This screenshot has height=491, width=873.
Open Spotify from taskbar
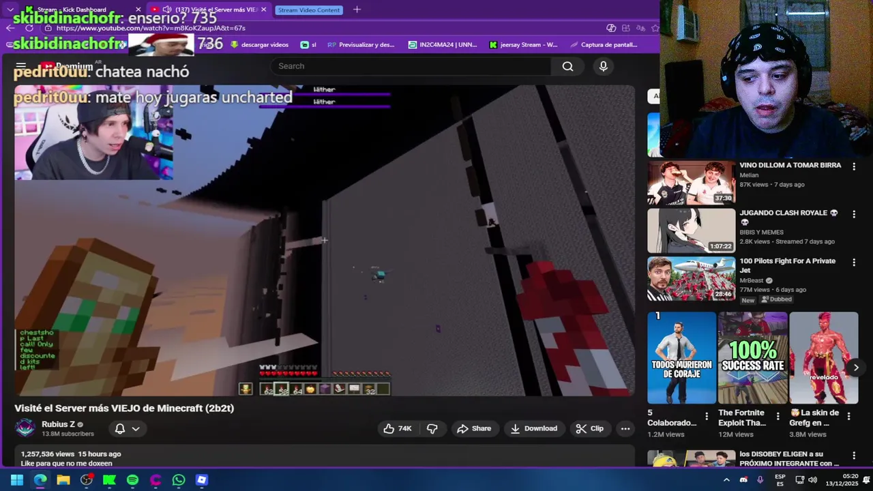(x=132, y=480)
